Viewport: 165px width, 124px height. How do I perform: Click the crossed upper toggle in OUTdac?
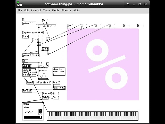tap(40, 110)
